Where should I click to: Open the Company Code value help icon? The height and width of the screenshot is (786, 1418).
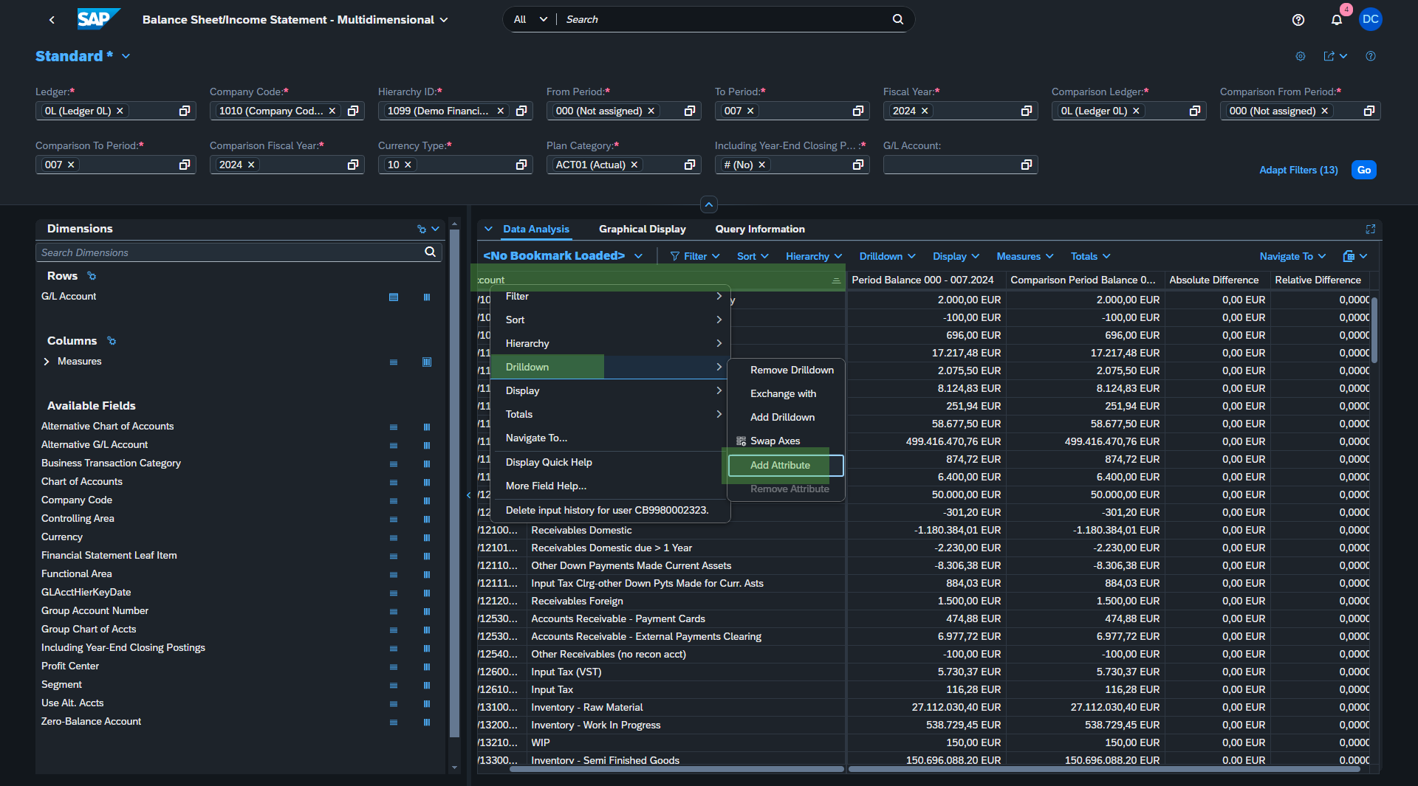(353, 111)
